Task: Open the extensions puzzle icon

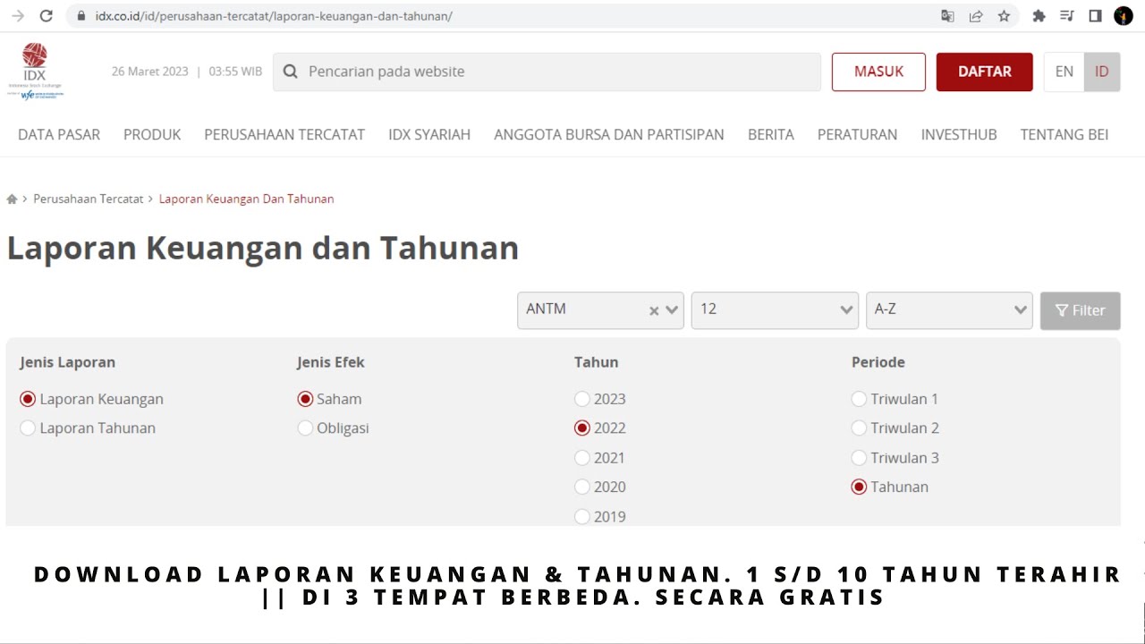Action: pos(1039,16)
